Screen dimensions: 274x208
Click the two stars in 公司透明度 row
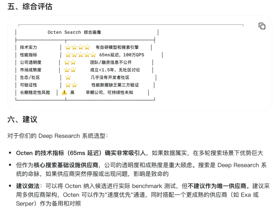tap(70, 62)
